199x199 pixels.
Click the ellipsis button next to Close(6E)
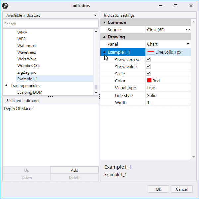point(188,30)
